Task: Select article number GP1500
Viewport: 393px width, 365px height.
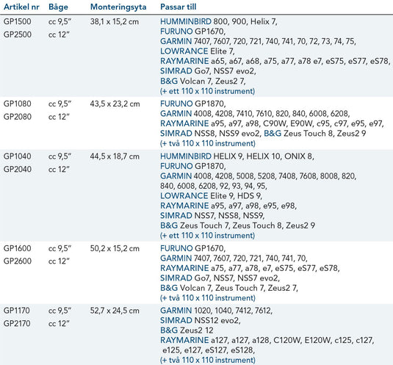Action: click(x=18, y=21)
